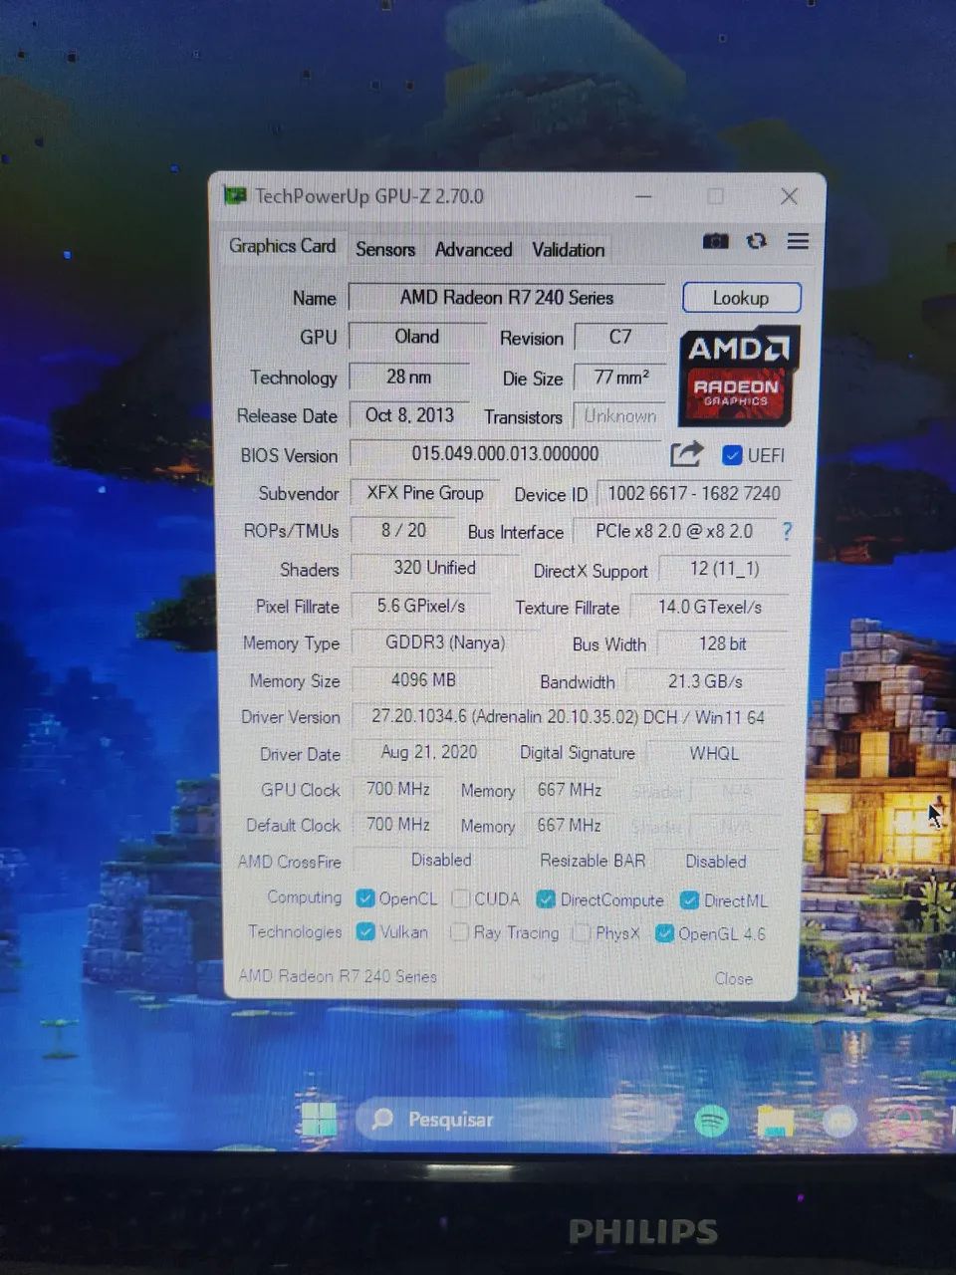Click the Close button at bottom right
This screenshot has width=956, height=1275.
[x=734, y=978]
